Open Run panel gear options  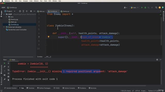point(157,60)
